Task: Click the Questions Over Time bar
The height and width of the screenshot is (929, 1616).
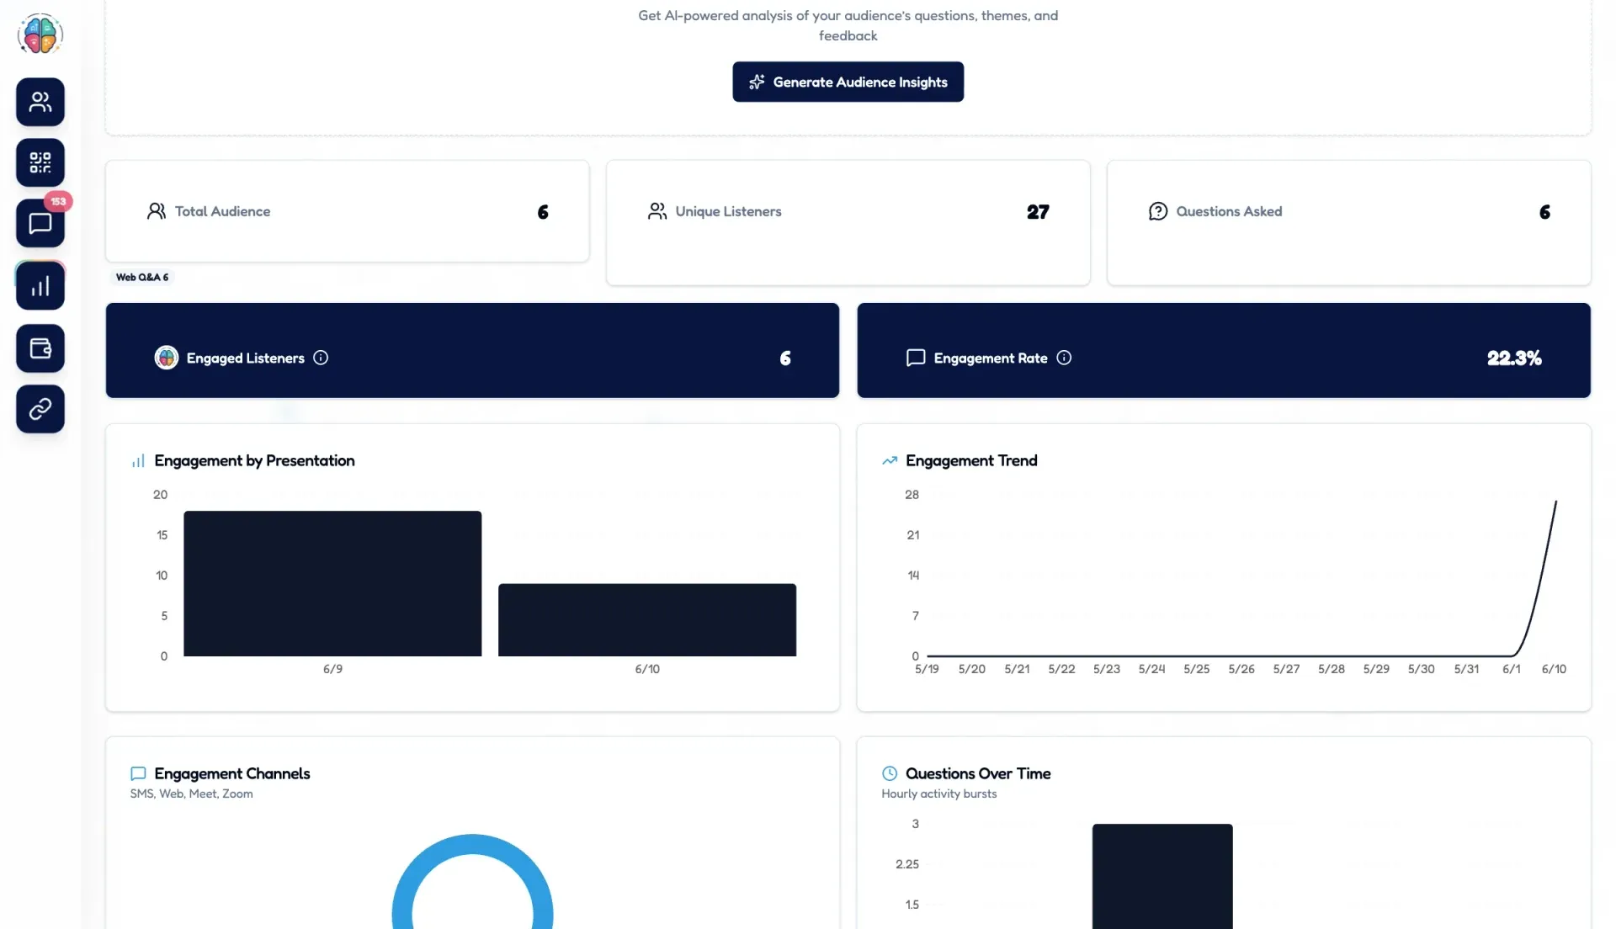Action: 1162,876
